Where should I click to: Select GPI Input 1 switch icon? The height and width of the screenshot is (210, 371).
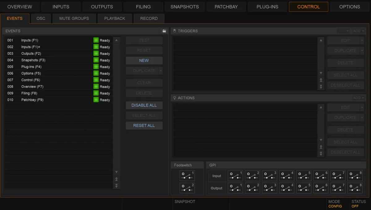pos(235,176)
